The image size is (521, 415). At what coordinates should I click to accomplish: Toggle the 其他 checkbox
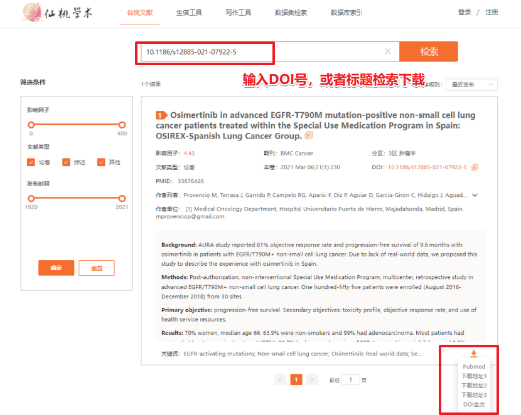coord(101,162)
